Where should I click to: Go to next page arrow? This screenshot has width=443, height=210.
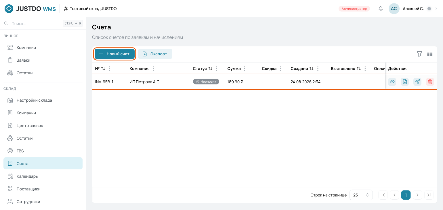pos(417,195)
